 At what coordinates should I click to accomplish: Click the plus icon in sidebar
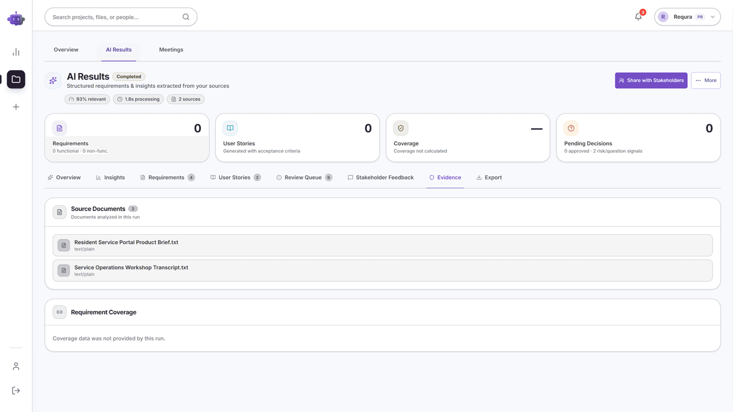(16, 107)
